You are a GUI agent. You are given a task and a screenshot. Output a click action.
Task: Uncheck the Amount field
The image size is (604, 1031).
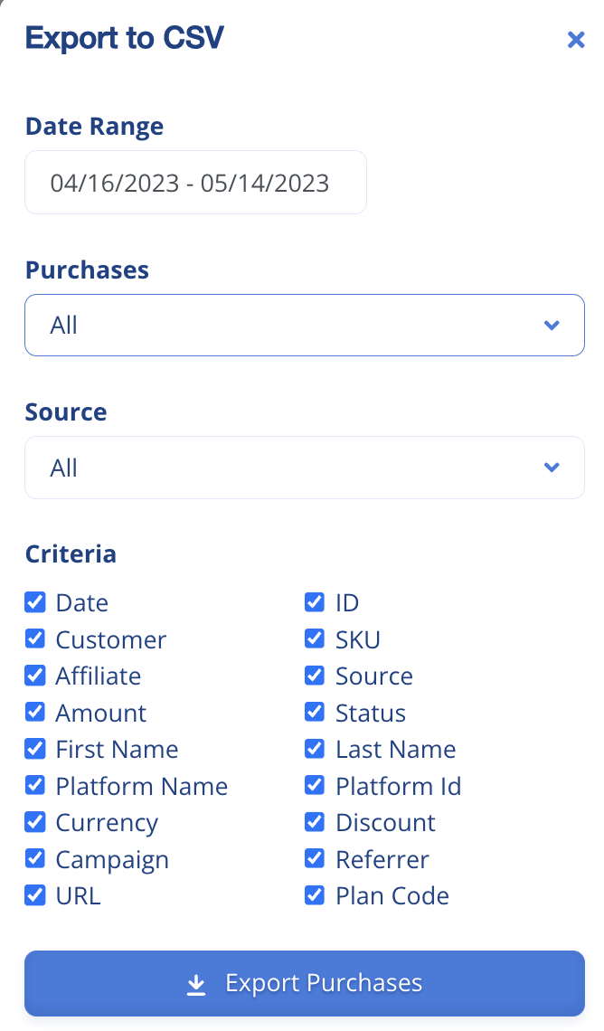[34, 713]
